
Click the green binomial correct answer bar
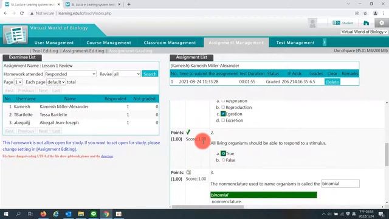coord(263,195)
